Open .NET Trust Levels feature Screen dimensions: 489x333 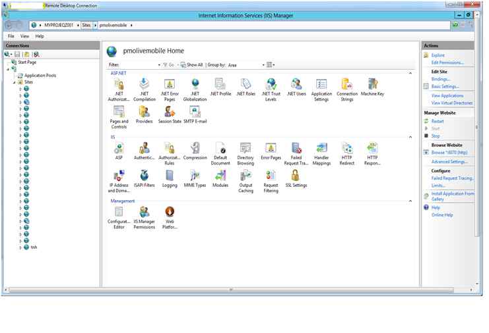point(271,90)
